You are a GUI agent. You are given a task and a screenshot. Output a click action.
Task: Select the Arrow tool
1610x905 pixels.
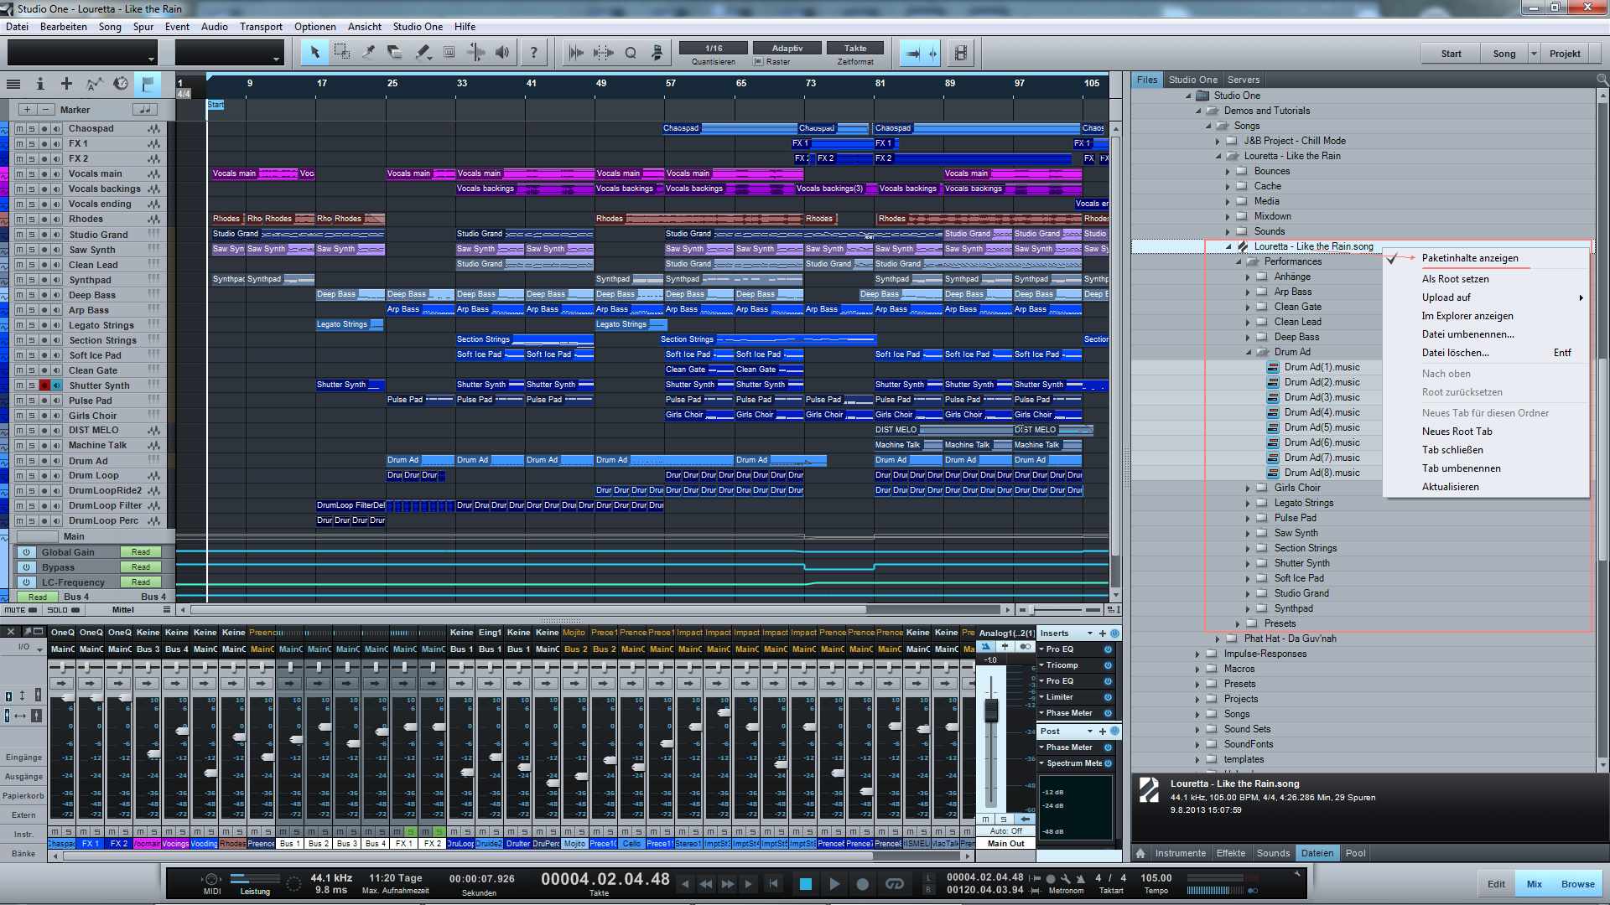314,53
